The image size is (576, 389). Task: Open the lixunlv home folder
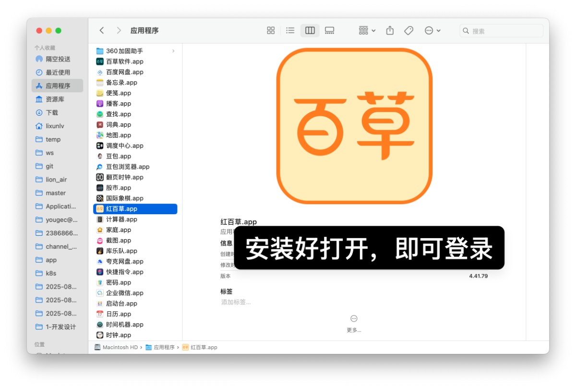[x=58, y=126]
